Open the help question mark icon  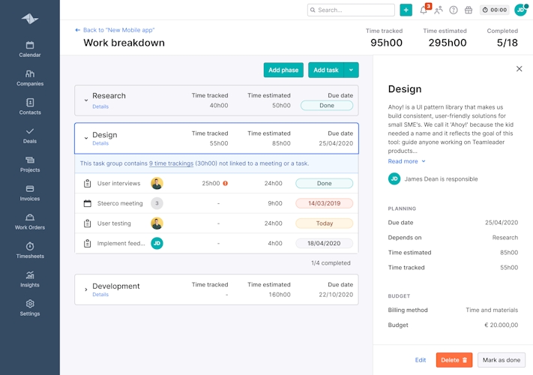coord(454,10)
